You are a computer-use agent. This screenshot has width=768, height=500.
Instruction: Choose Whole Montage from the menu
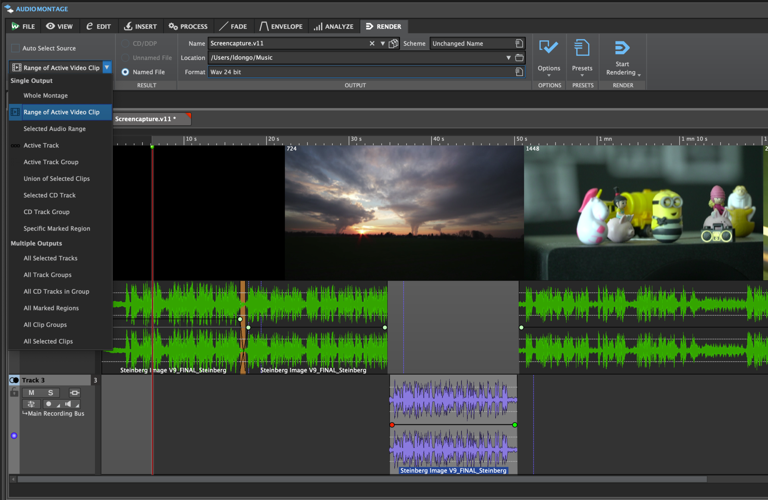45,95
